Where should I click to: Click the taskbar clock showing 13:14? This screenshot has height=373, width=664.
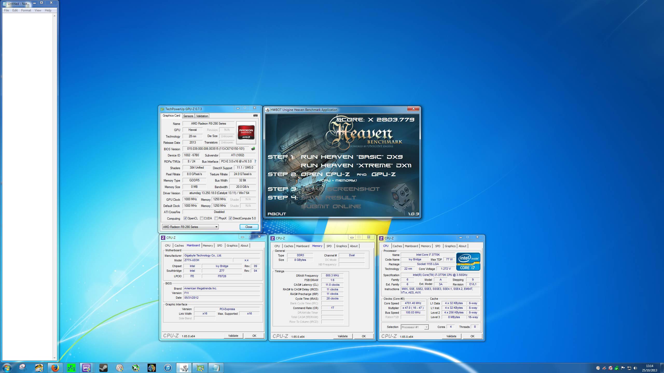649,368
